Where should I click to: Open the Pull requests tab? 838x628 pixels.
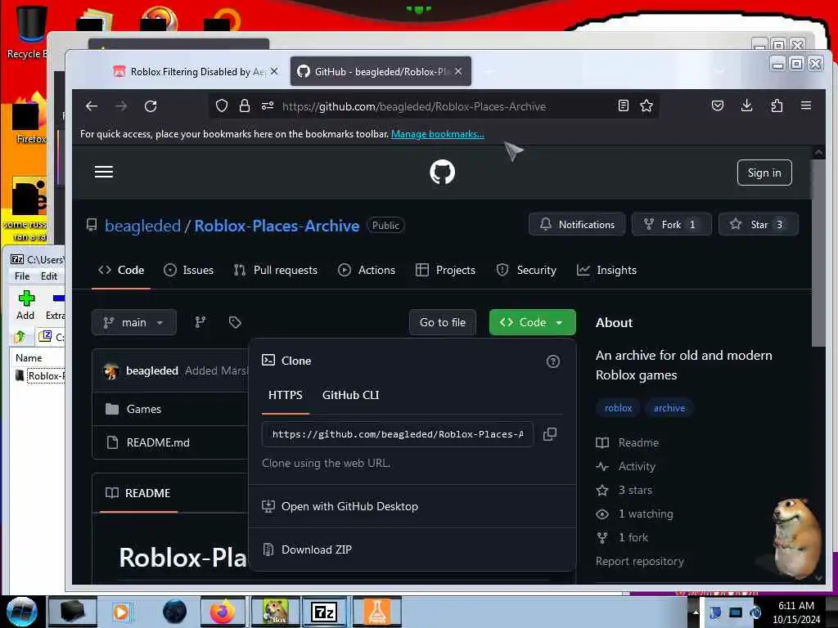[276, 270]
